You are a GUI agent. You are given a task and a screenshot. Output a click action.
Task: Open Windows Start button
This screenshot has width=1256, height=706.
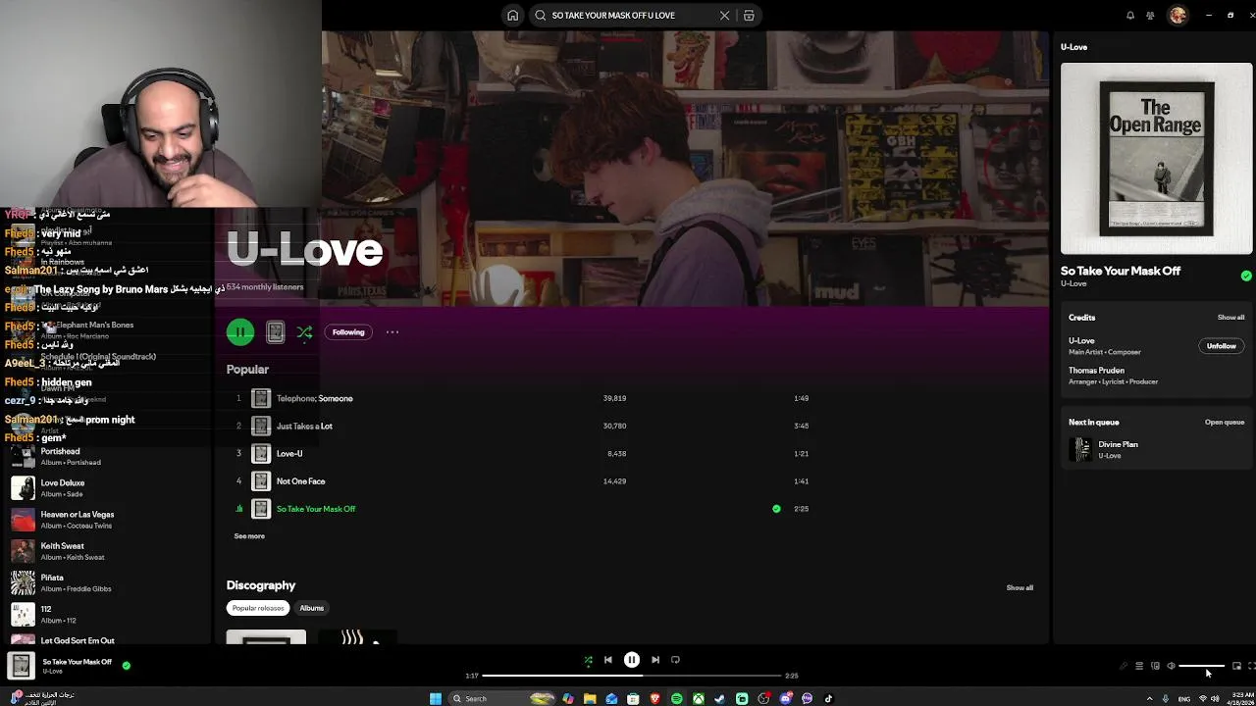tap(436, 698)
